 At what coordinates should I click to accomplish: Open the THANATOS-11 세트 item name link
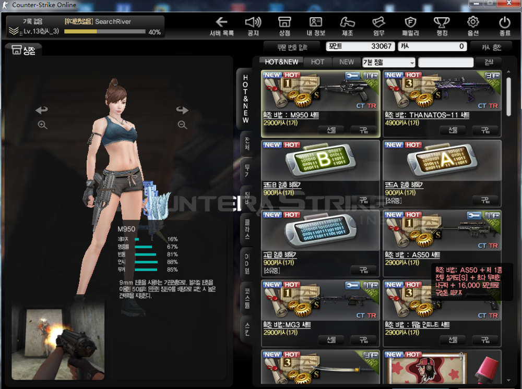427,115
